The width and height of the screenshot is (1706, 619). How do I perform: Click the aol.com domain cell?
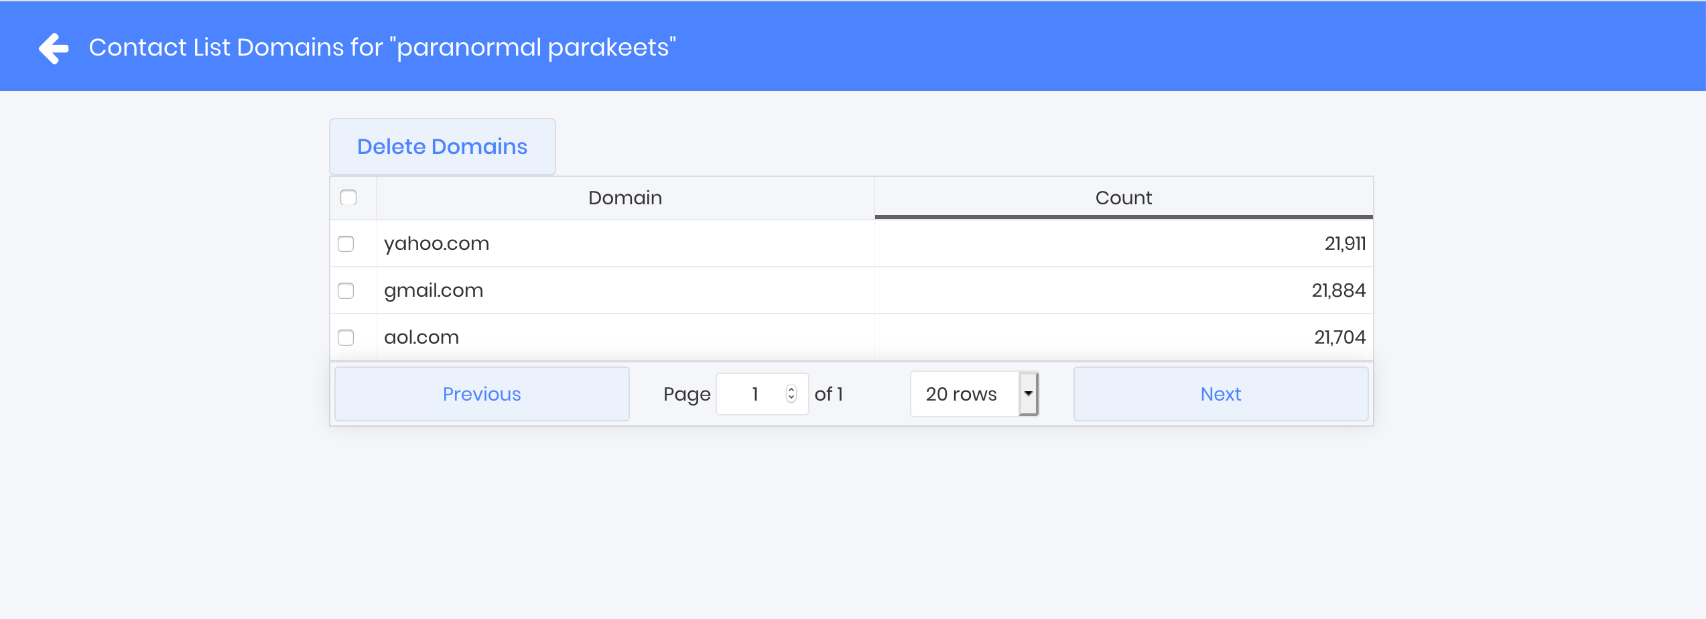click(x=421, y=338)
